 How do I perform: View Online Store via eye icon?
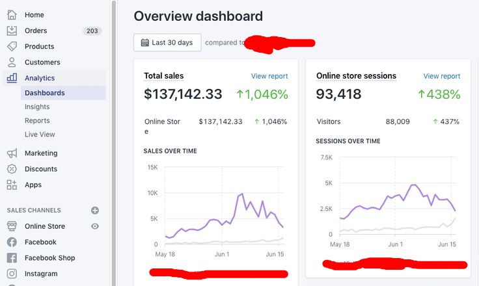(95, 226)
